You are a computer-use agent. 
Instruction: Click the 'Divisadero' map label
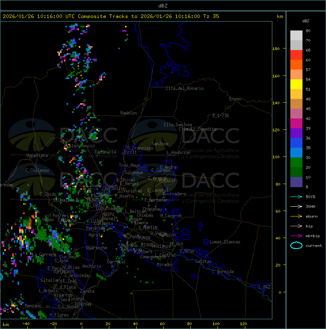click(x=174, y=194)
